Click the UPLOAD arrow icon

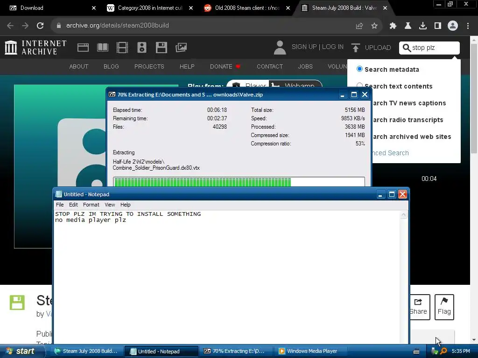pos(355,48)
